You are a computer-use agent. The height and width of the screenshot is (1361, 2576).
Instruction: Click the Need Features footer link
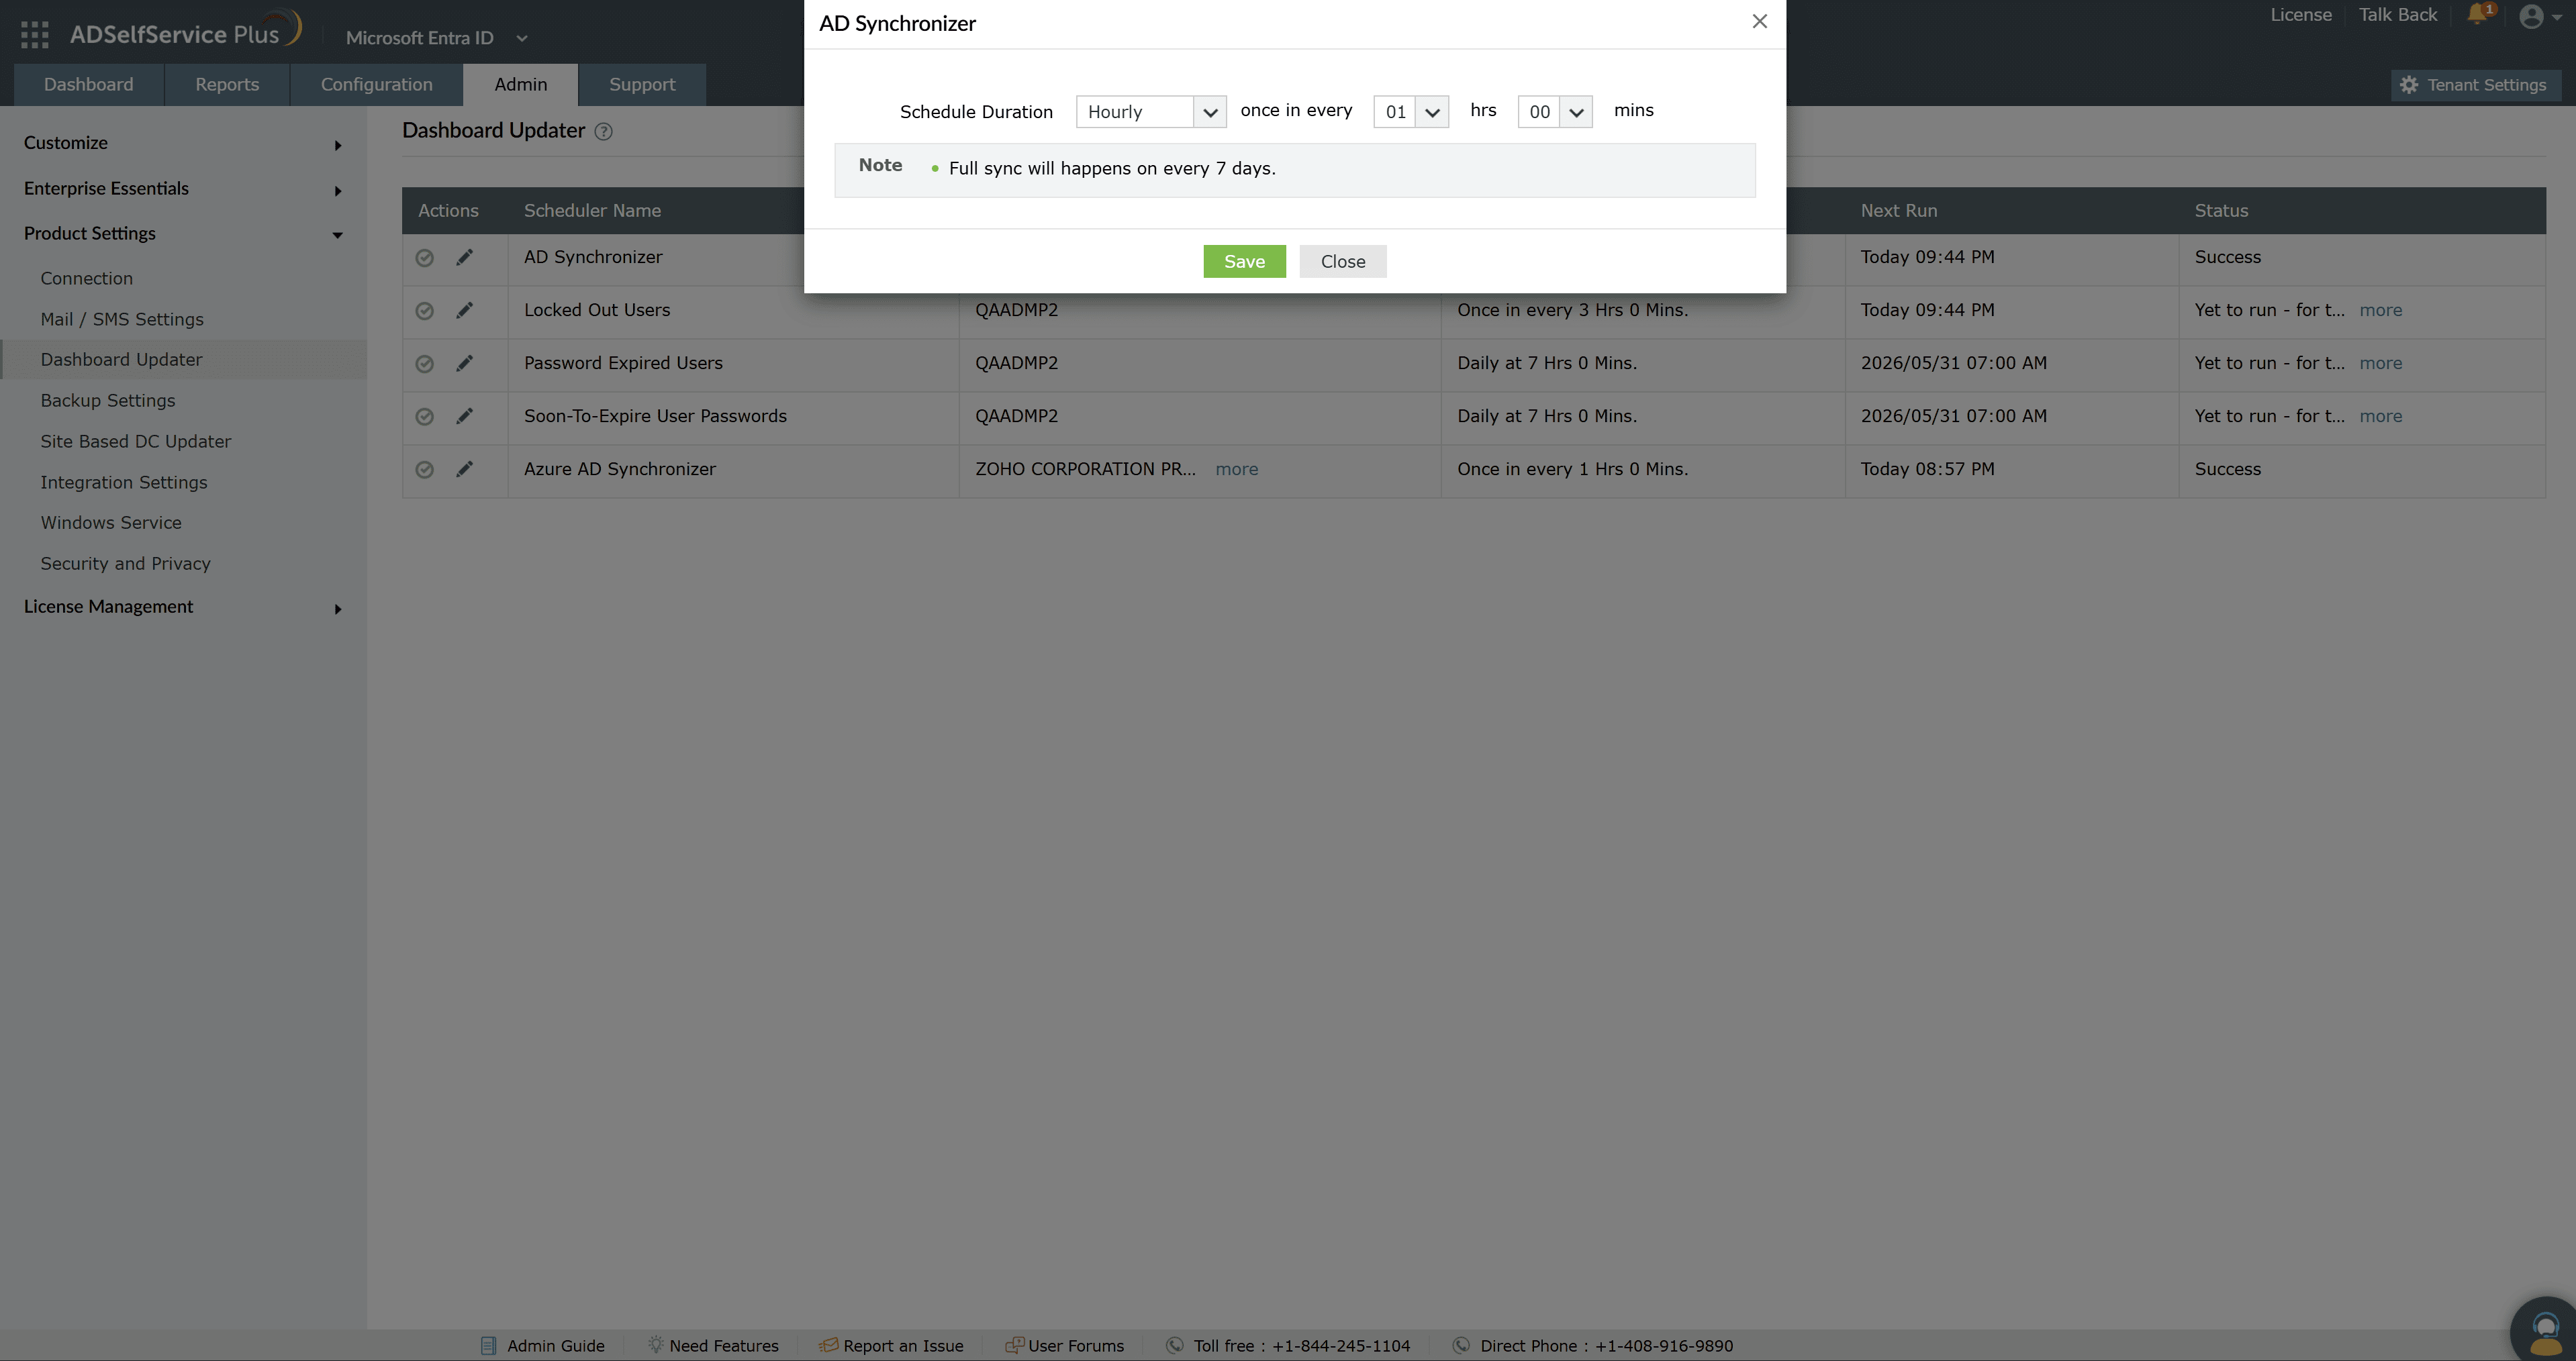point(713,1346)
